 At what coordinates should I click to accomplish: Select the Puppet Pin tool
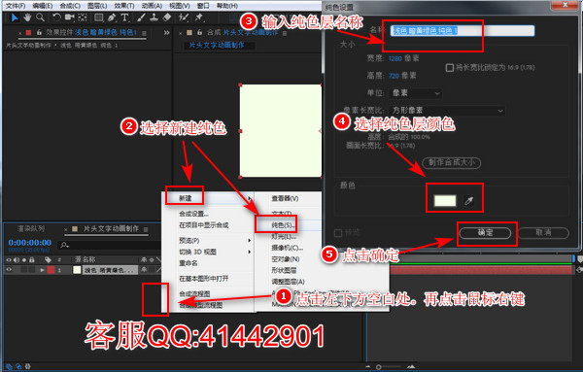coord(199,17)
